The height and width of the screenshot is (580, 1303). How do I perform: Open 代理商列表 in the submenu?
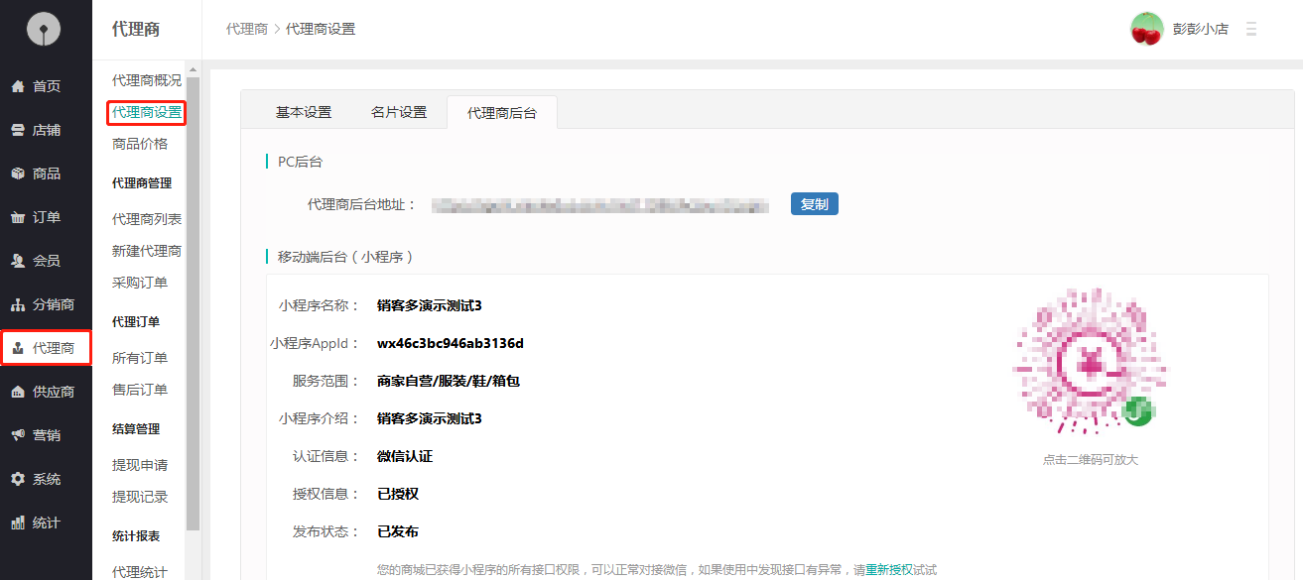pyautogui.click(x=147, y=219)
